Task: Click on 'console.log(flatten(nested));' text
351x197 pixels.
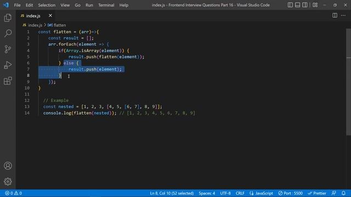Action: pos(80,113)
